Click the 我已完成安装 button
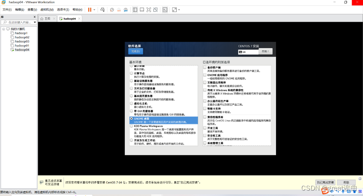 tap(325, 182)
